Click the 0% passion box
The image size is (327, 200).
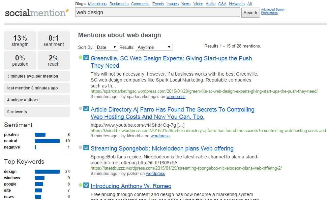pos(20,60)
